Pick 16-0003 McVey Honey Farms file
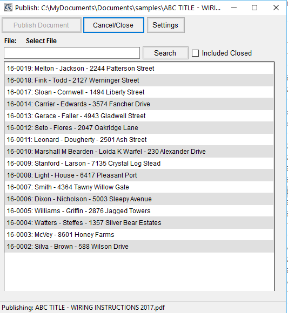Screen dimensions: 288x313 coord(139,235)
